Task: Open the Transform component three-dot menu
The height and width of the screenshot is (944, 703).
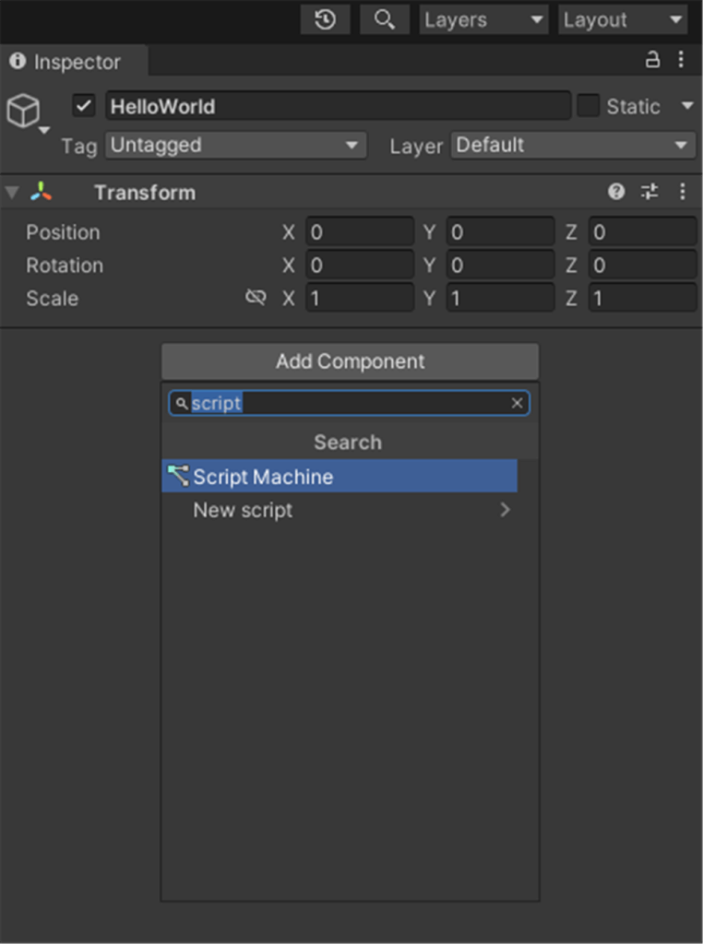Action: pyautogui.click(x=683, y=192)
